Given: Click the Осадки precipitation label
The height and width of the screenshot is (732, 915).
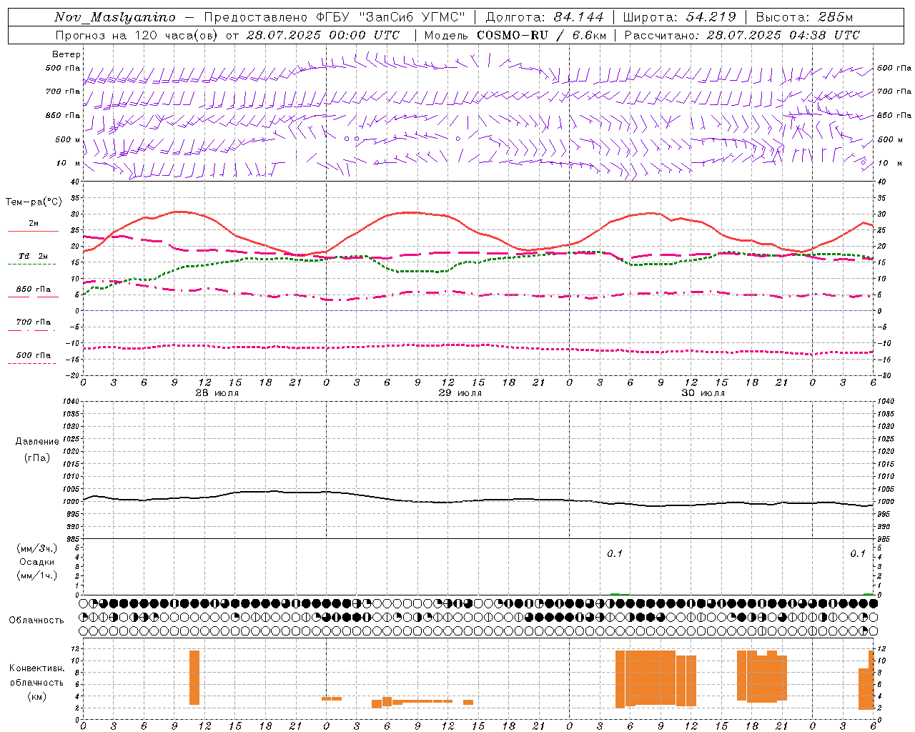Looking at the screenshot, I should click(37, 562).
